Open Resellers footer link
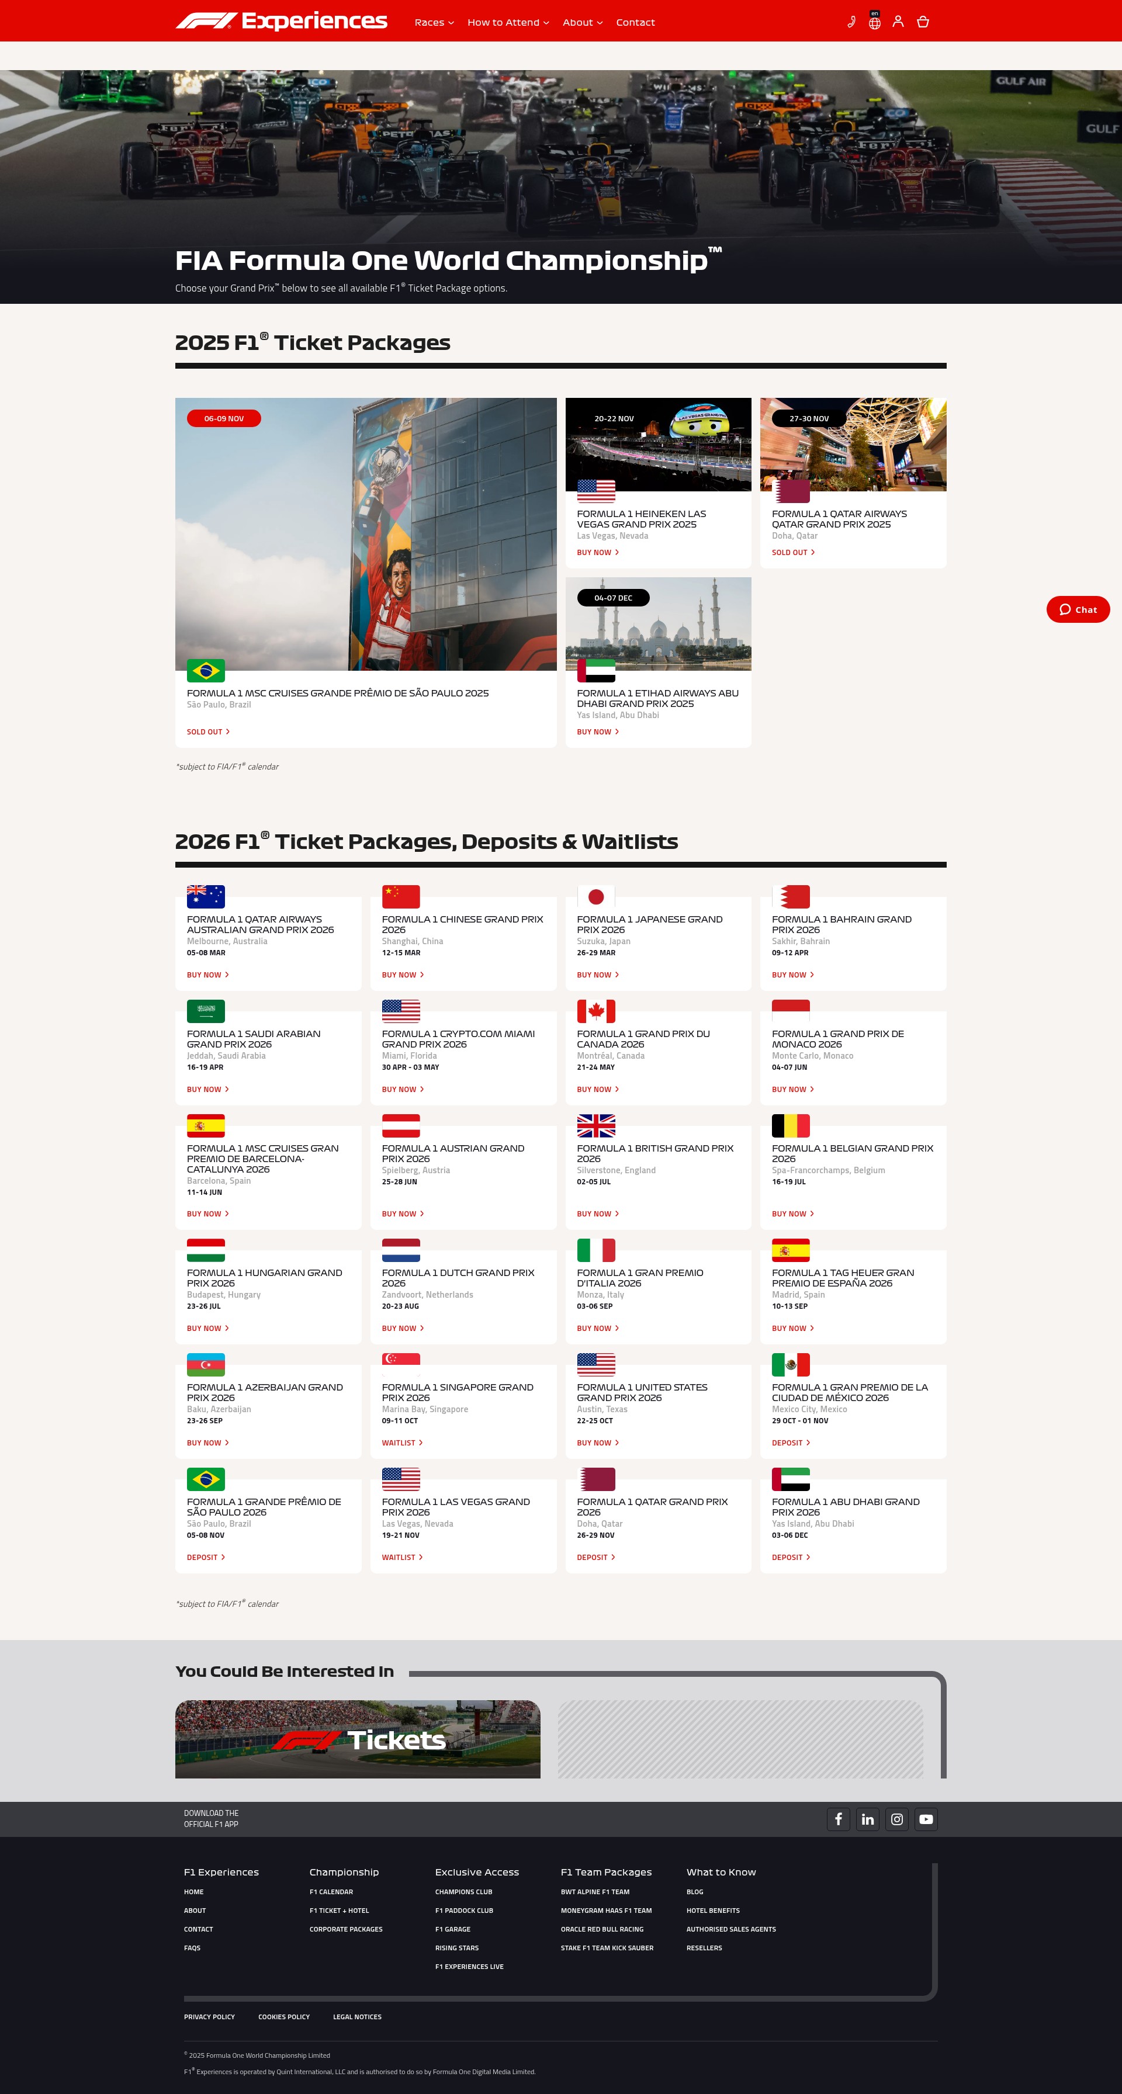Viewport: 1122px width, 2094px height. click(x=704, y=1948)
